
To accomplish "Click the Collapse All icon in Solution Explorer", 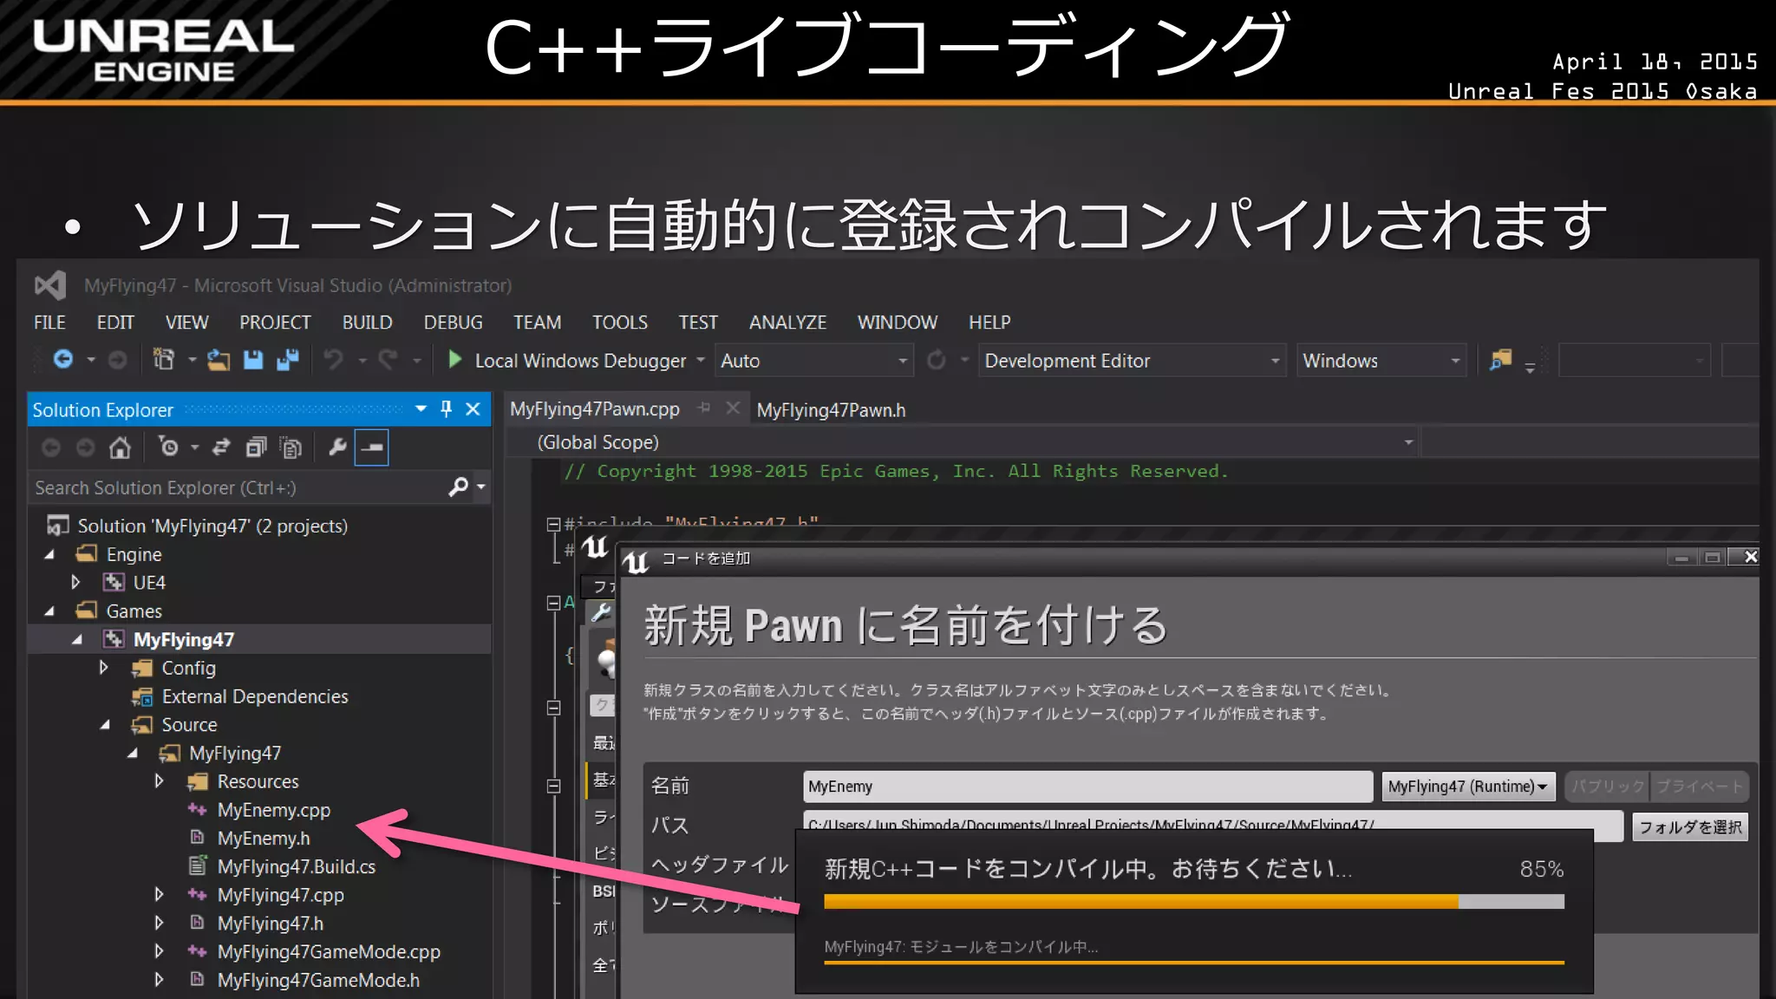I will point(256,447).
